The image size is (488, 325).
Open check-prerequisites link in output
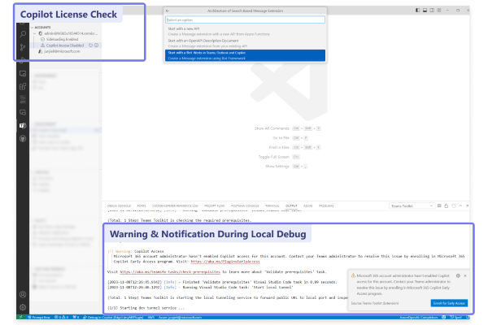click(170, 272)
